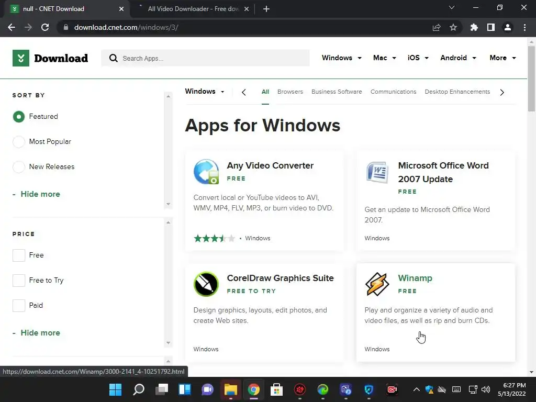Open Task View from the taskbar
536x402 pixels.
(x=161, y=389)
